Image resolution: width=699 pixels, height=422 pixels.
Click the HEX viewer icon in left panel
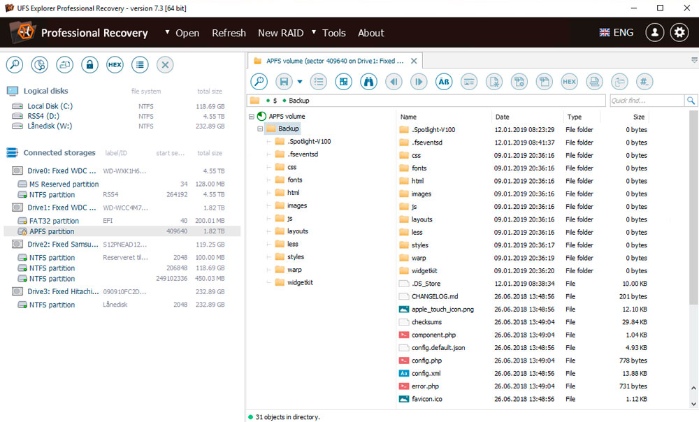[x=115, y=65]
